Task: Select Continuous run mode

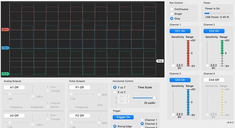Action: coord(172,9)
